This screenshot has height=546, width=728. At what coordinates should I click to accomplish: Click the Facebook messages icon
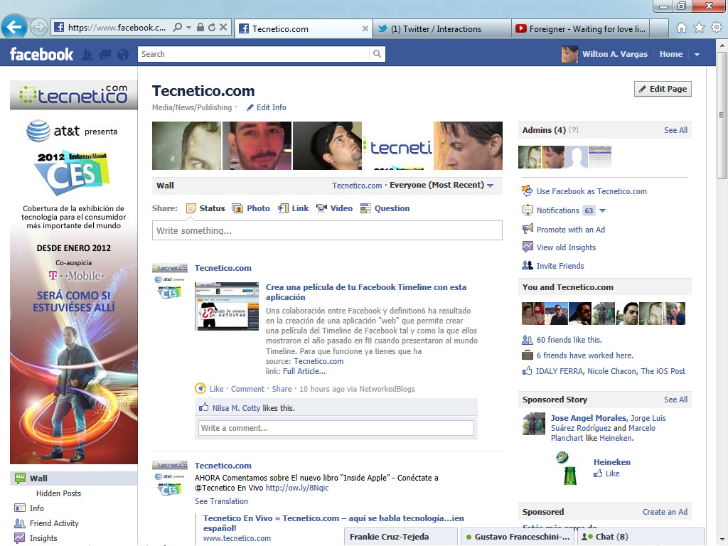(x=105, y=55)
